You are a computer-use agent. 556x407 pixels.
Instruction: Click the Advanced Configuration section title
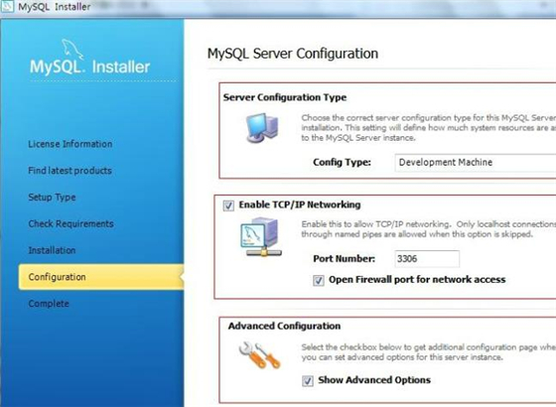(284, 327)
